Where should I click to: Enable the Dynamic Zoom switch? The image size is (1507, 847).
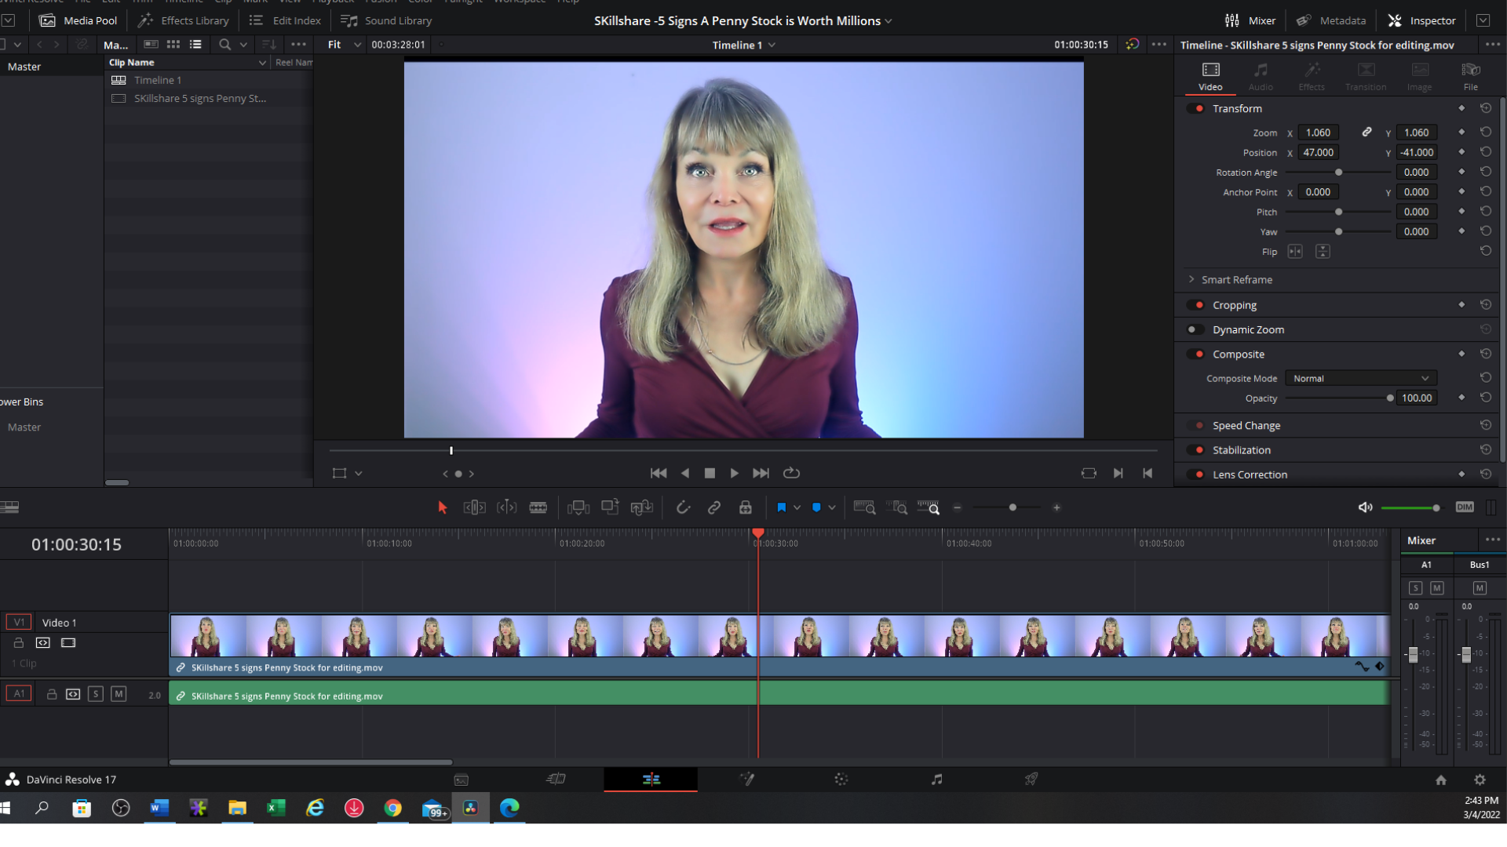coord(1195,329)
